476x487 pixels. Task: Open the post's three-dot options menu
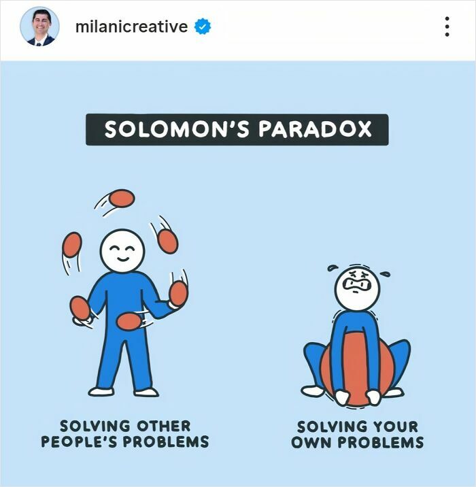coord(447,27)
